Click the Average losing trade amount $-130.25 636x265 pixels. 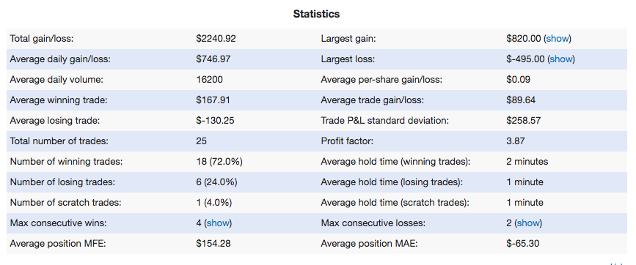(215, 121)
